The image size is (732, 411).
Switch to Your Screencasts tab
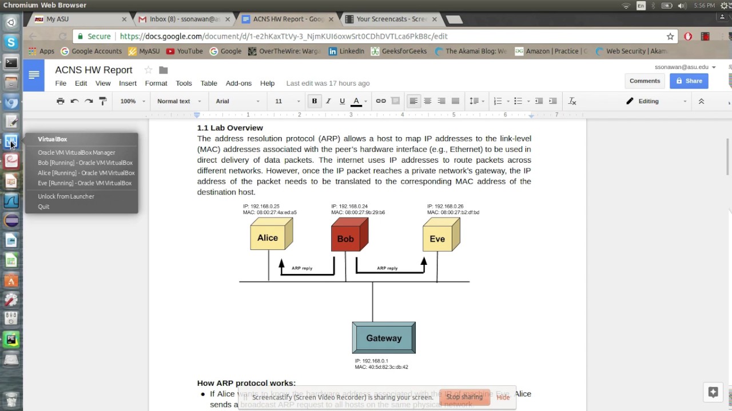click(391, 19)
